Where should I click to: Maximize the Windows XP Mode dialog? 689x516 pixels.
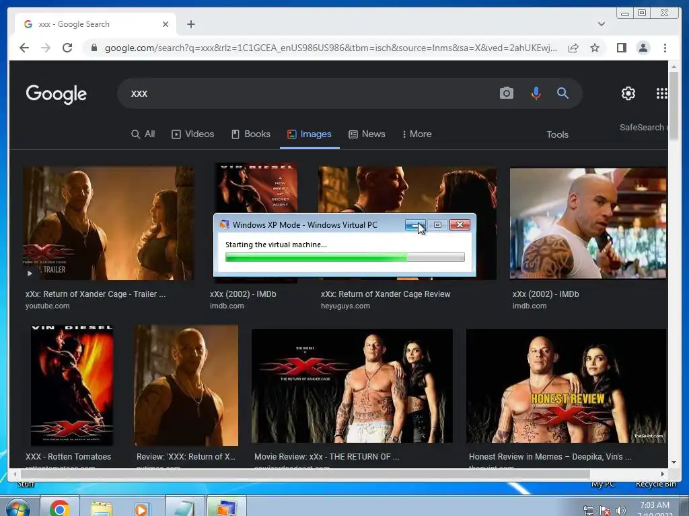click(x=437, y=224)
